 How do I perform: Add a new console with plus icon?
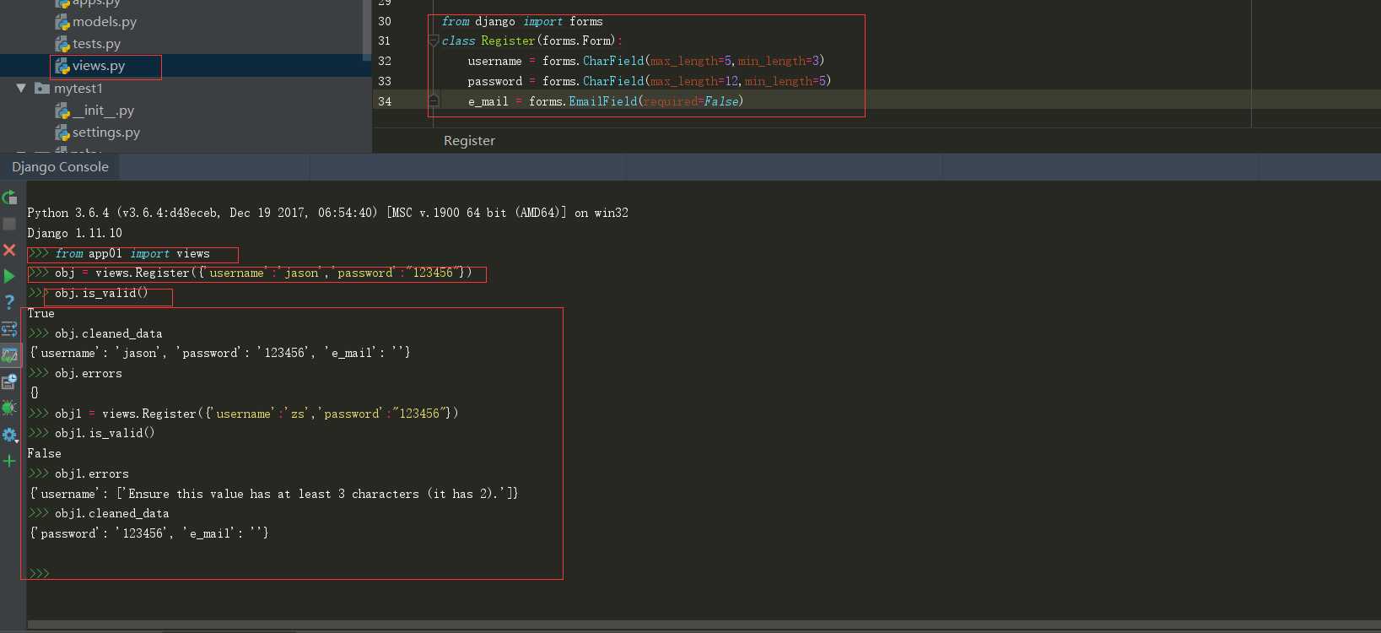point(9,461)
